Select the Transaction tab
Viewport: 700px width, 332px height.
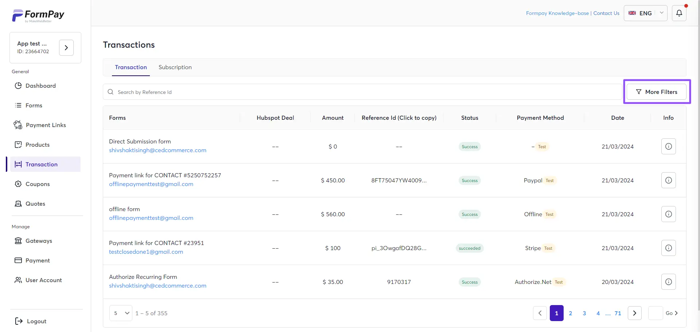pyautogui.click(x=131, y=67)
